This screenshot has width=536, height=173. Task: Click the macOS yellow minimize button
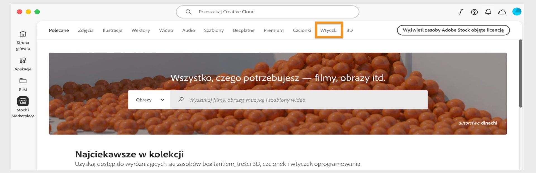(28, 12)
